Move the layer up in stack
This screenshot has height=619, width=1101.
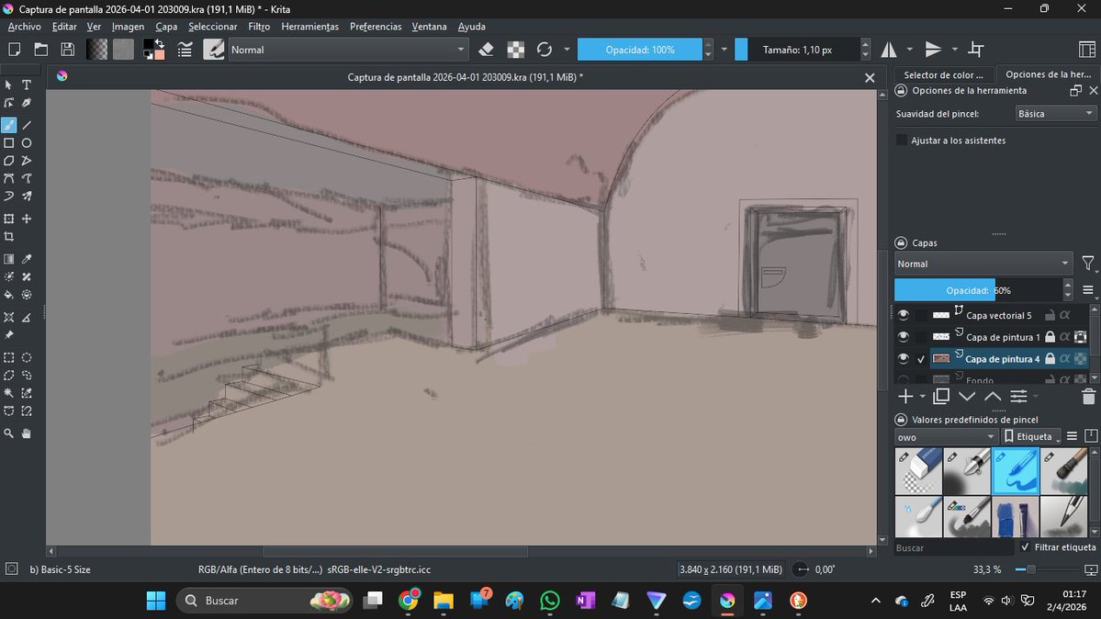(x=992, y=396)
